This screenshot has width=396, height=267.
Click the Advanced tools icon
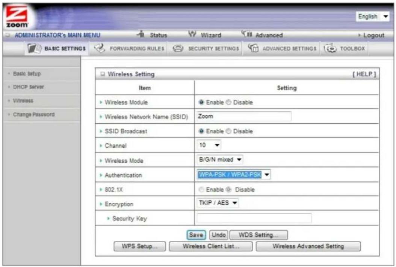click(x=247, y=34)
